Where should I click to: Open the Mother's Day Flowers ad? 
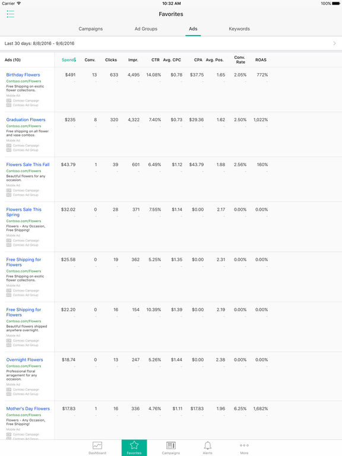28,408
